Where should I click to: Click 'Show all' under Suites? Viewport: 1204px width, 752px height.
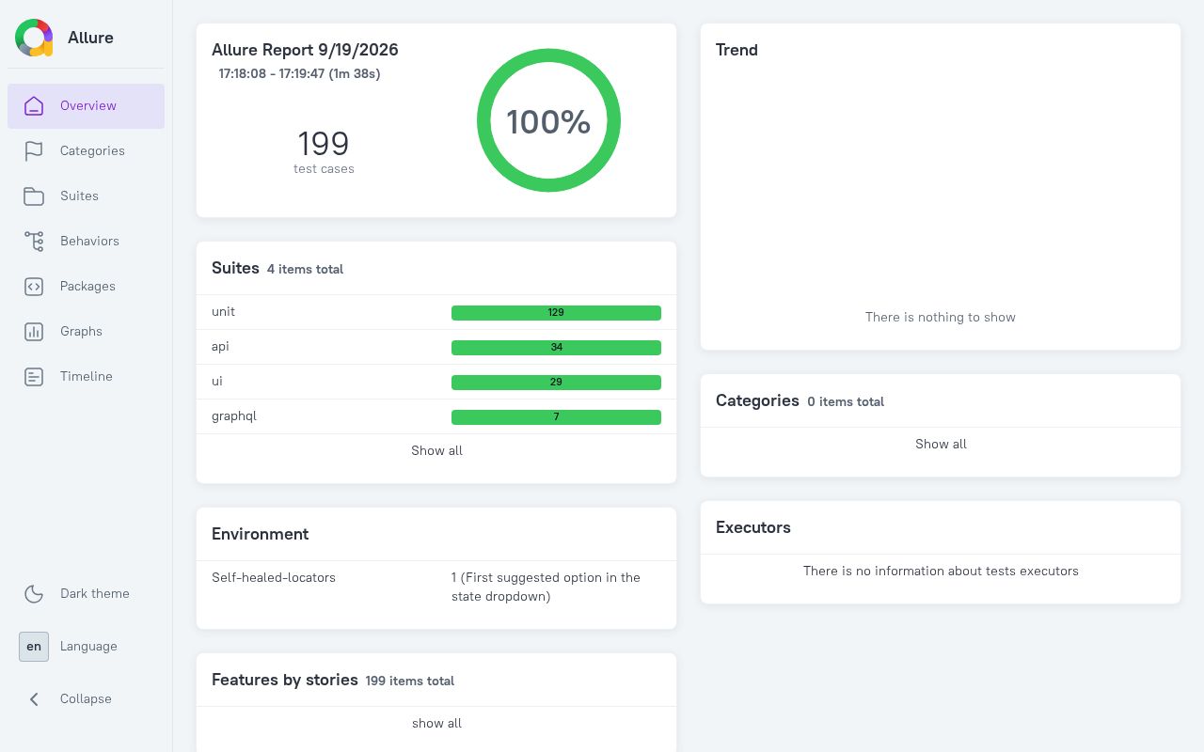(x=436, y=450)
